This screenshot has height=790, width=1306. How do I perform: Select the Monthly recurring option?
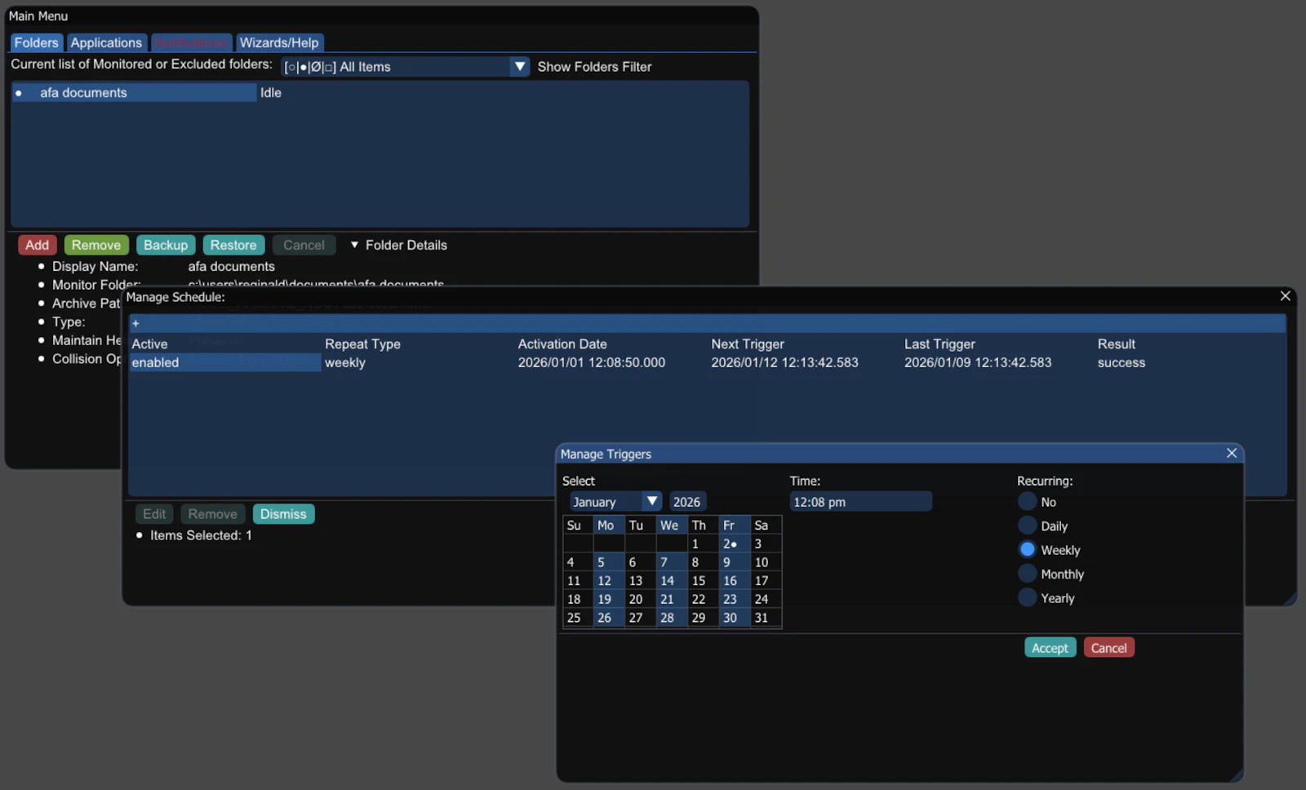1028,574
